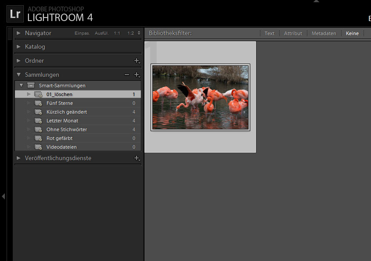Screen dimensions: 371x261
Task: Click the Videodateien smart collection icon
Action: pos(38,147)
